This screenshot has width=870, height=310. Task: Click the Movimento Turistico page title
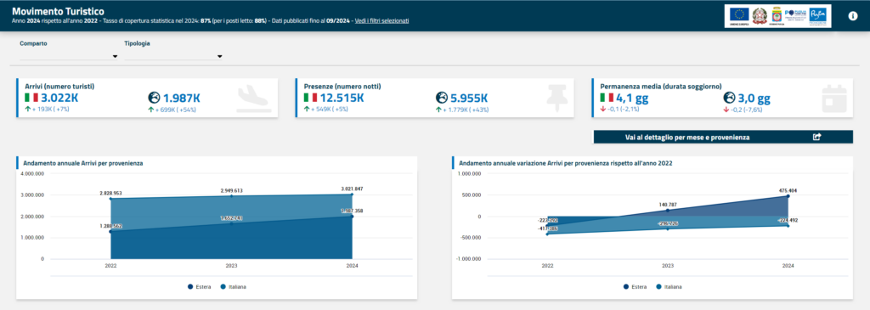point(59,11)
